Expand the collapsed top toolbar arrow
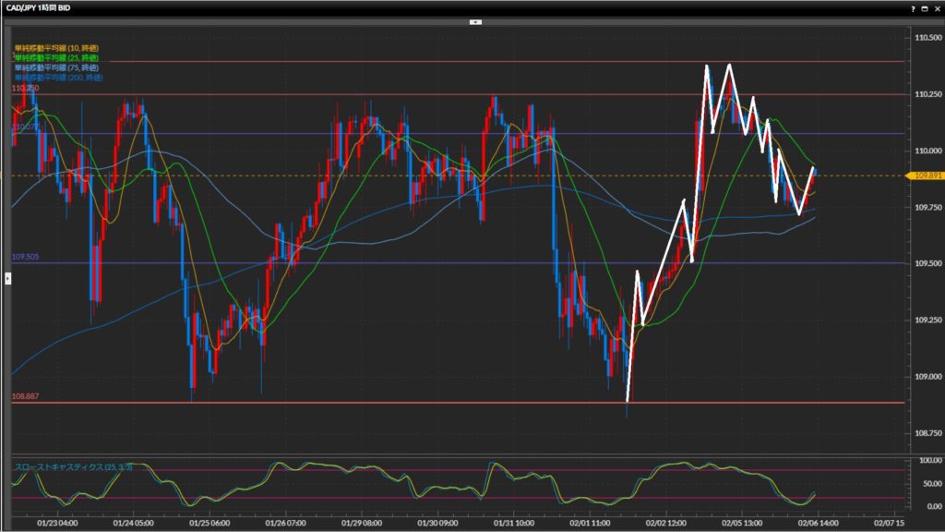945x532 pixels. click(x=475, y=20)
